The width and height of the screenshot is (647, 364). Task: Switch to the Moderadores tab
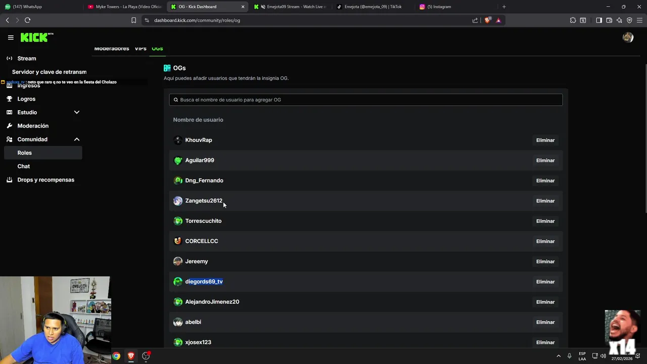(x=112, y=49)
